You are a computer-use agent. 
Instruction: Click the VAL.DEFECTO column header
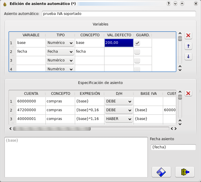tap(119, 35)
